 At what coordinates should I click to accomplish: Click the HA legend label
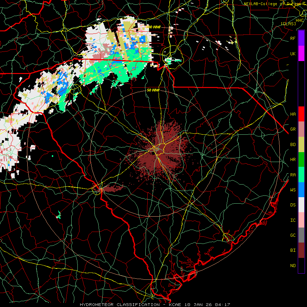(293, 114)
